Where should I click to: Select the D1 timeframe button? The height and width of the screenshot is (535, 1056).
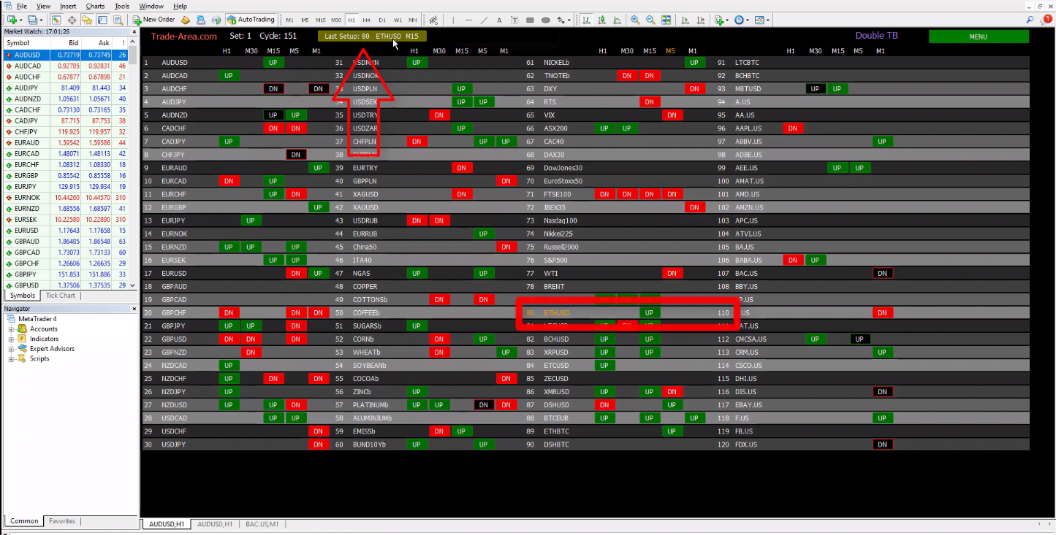click(382, 20)
